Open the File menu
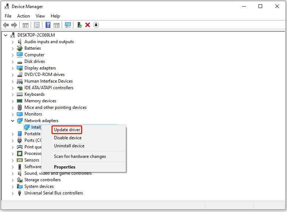This screenshot has width=287, height=212. pyautogui.click(x=8, y=16)
